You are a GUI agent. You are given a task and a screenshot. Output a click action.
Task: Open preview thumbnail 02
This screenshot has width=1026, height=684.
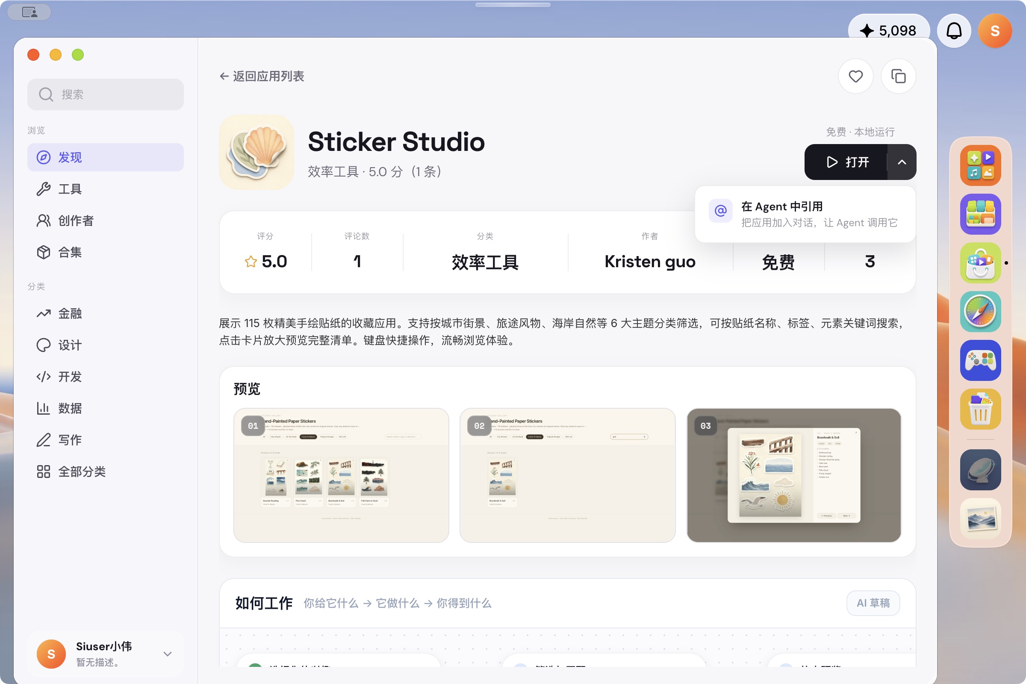pos(567,475)
